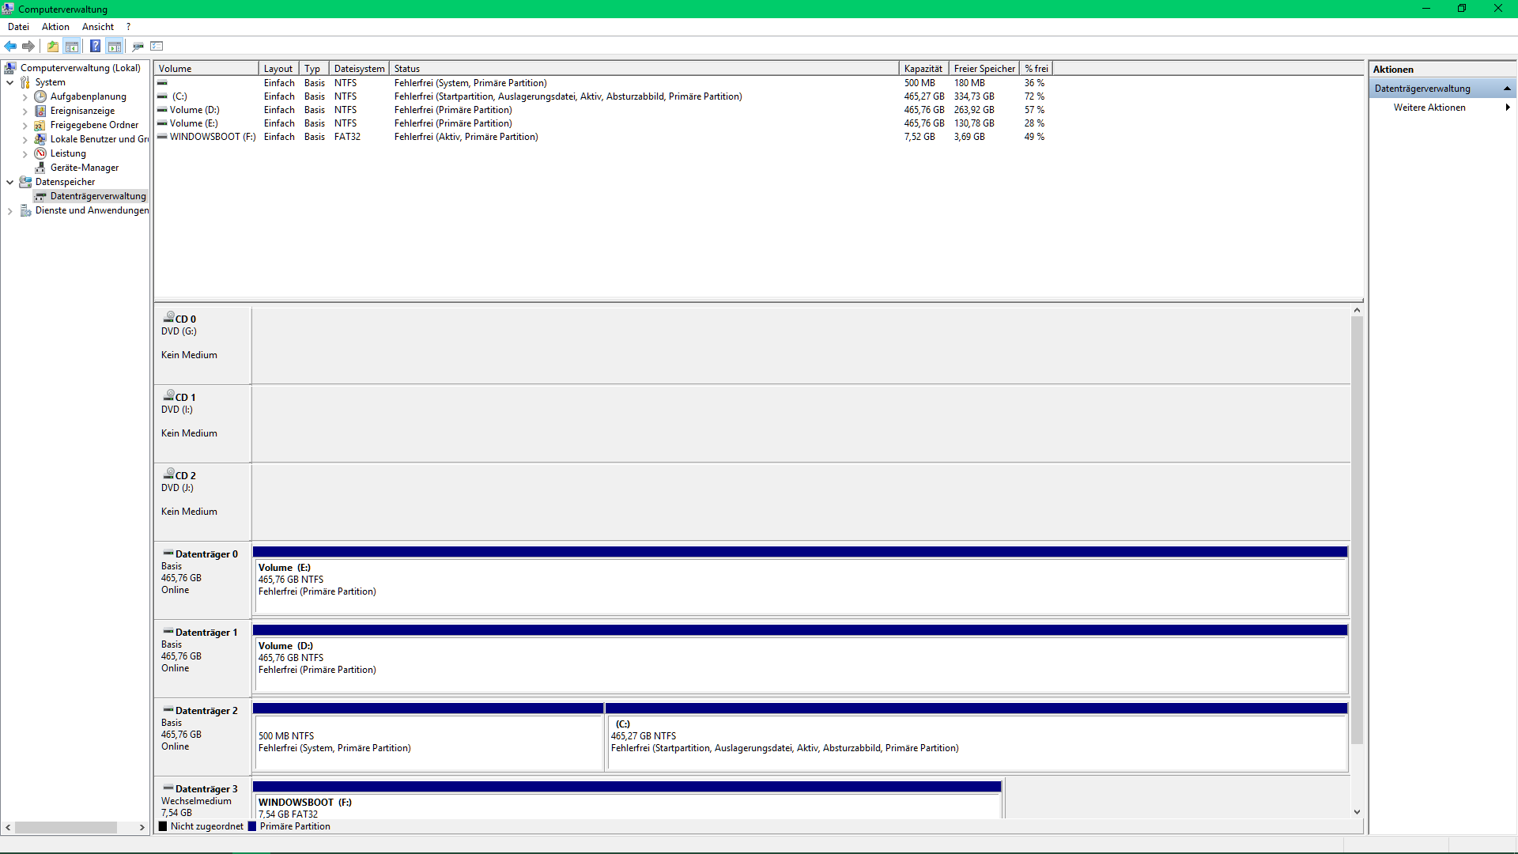Collapse the Datenspeicher tree node
The height and width of the screenshot is (854, 1518).
[x=9, y=182]
